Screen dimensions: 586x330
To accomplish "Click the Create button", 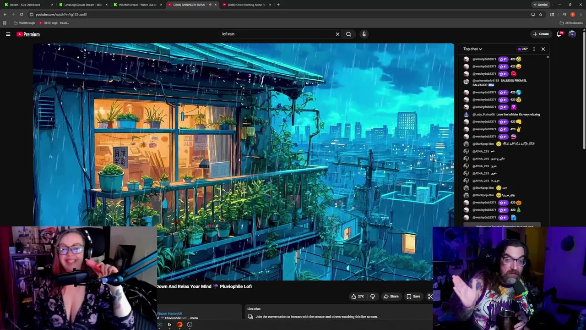I will click(x=541, y=34).
